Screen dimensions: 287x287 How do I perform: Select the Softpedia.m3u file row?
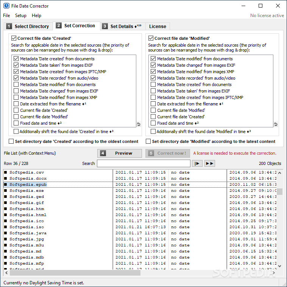(x=140, y=245)
